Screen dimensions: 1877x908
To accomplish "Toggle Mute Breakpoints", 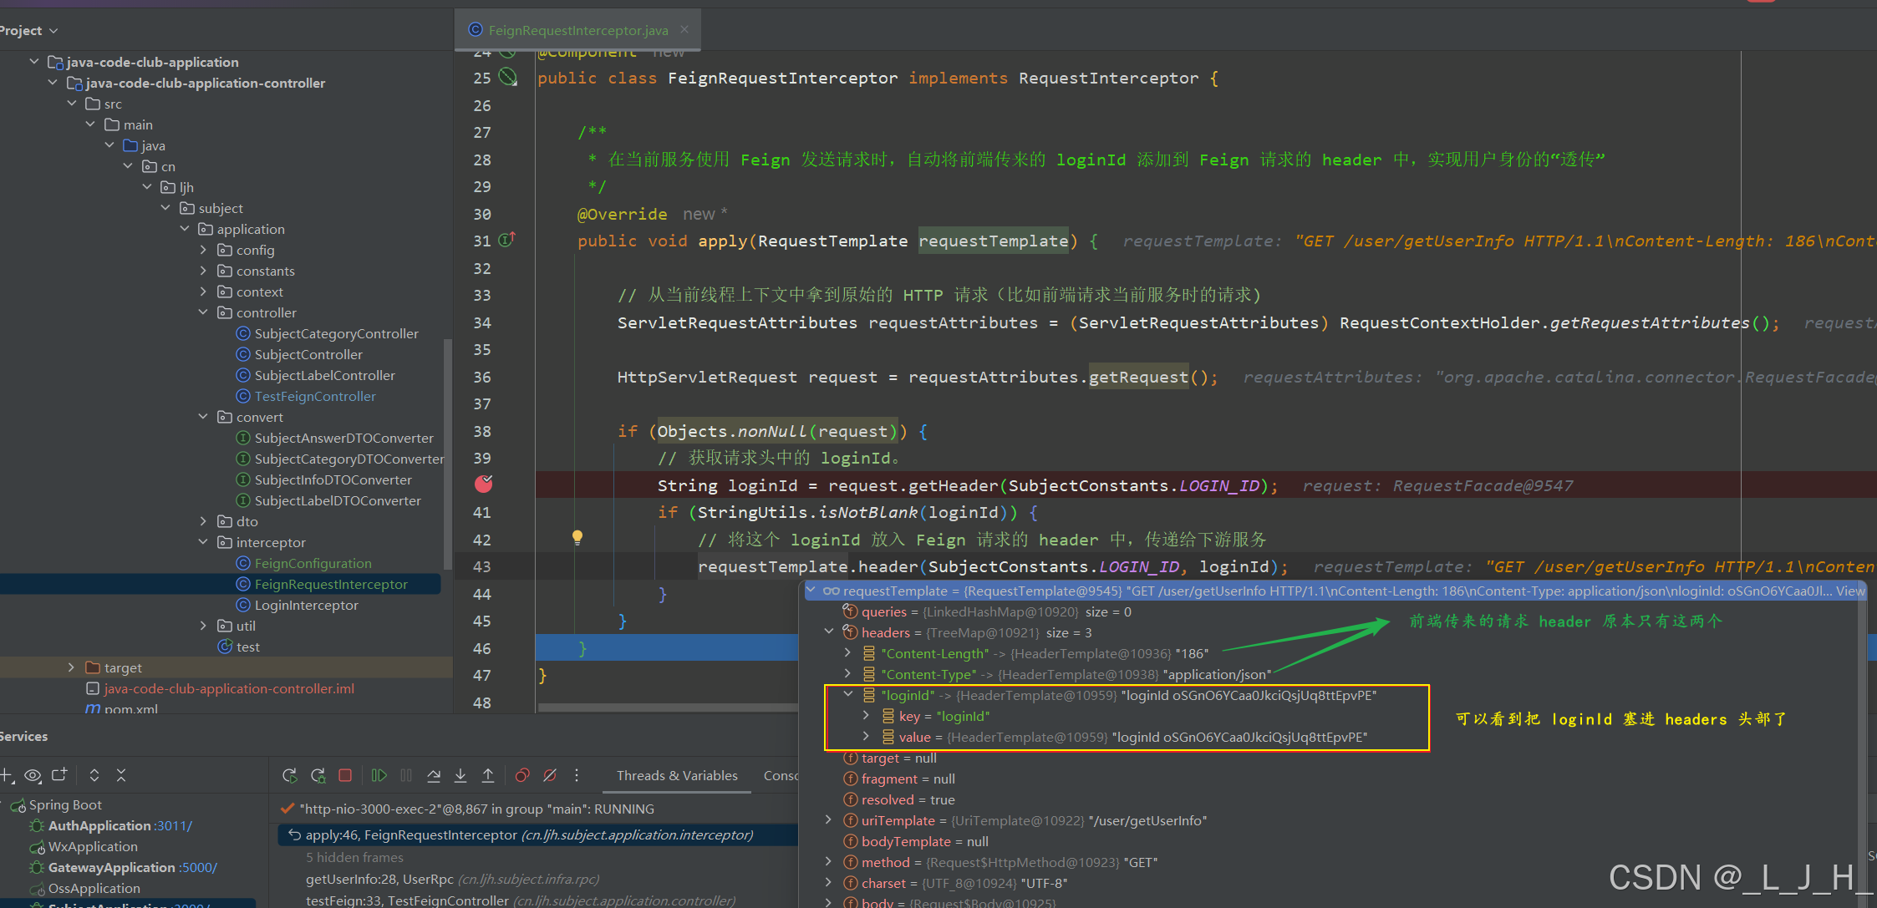I will pos(550,775).
